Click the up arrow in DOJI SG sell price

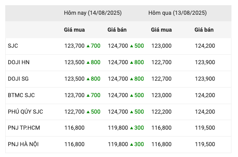pyautogui.click(x=131, y=79)
